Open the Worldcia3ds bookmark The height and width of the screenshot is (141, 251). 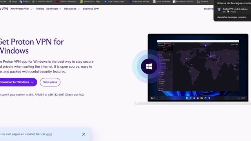coord(91,2)
